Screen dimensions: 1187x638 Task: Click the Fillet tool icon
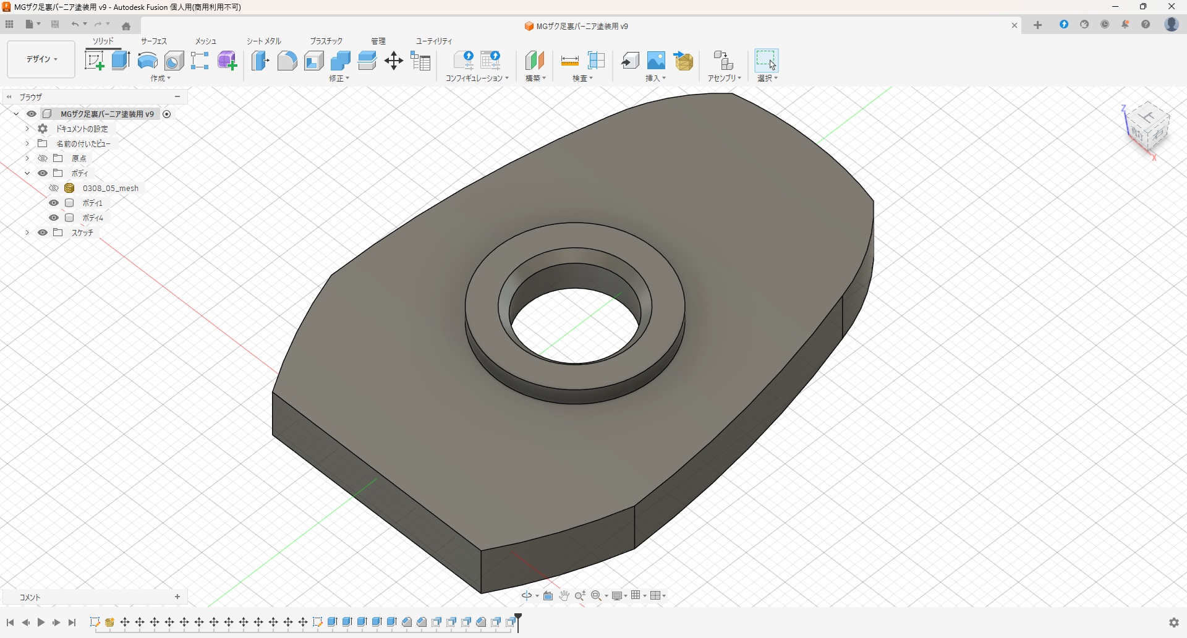coord(287,61)
